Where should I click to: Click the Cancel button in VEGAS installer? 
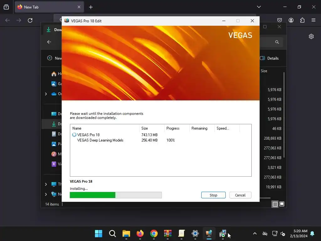[240, 195]
